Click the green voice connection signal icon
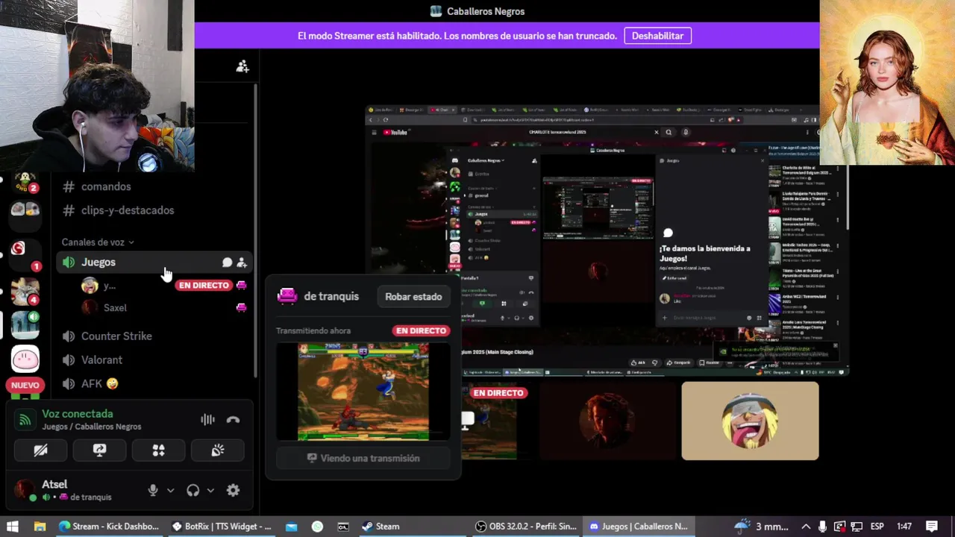 [25, 420]
